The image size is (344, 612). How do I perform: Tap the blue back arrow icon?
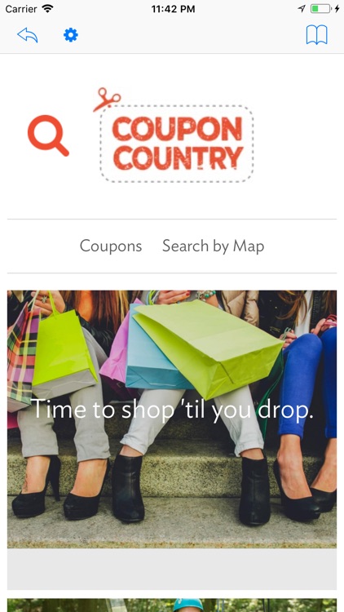point(27,35)
